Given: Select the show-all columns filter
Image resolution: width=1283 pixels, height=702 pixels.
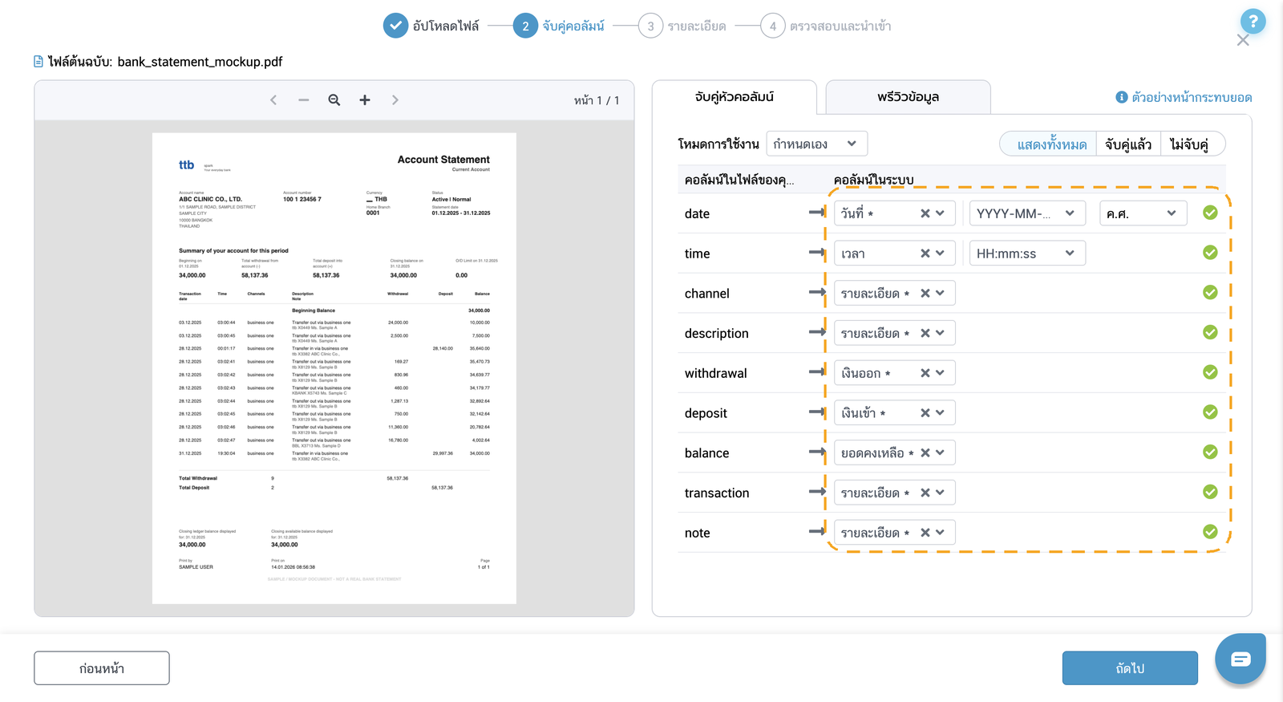Looking at the screenshot, I should coord(1051,144).
